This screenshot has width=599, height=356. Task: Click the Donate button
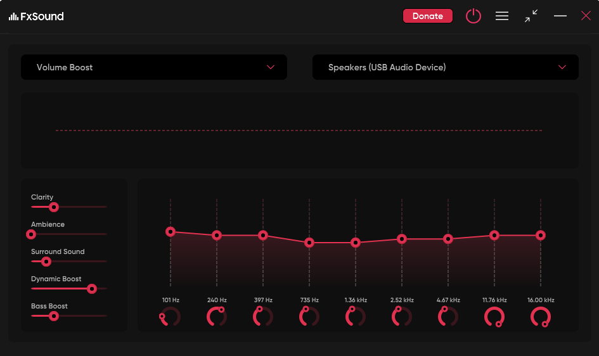coord(428,16)
